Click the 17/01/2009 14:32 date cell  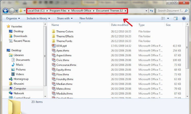click(x=121, y=46)
